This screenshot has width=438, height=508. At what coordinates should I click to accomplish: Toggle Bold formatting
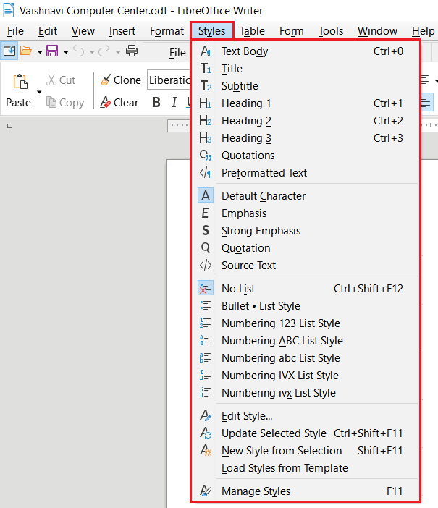coord(156,102)
